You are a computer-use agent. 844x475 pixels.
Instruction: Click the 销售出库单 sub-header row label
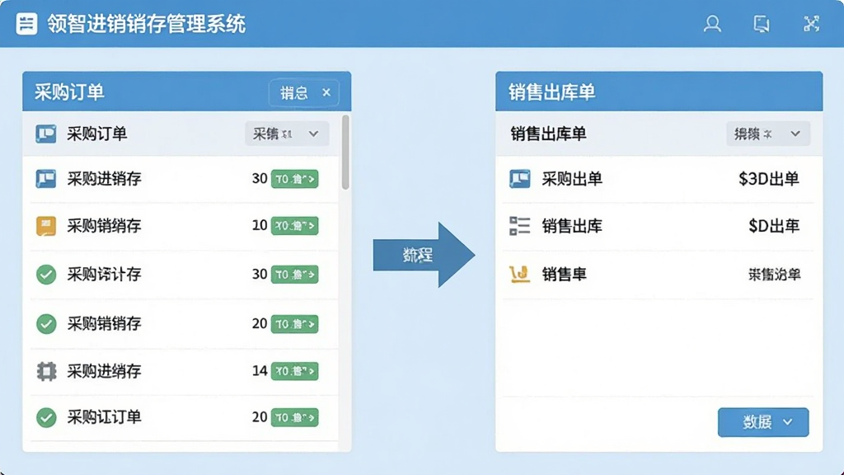pos(548,134)
